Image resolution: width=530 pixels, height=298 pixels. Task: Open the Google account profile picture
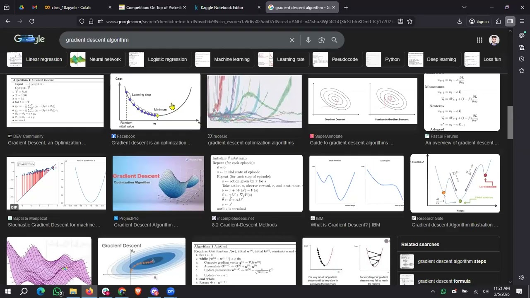point(494,40)
